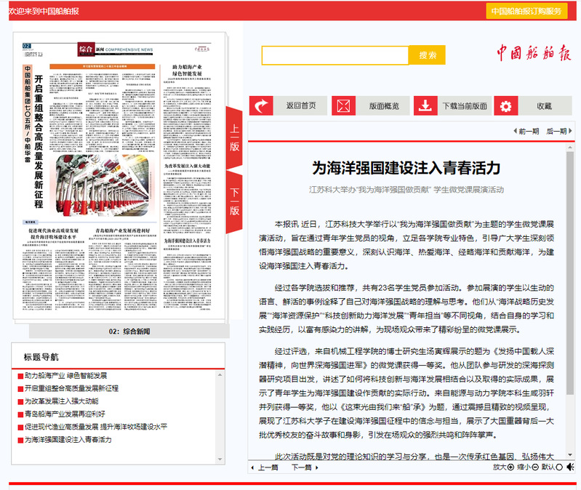Switch to previous page tab 上一版

(234, 137)
